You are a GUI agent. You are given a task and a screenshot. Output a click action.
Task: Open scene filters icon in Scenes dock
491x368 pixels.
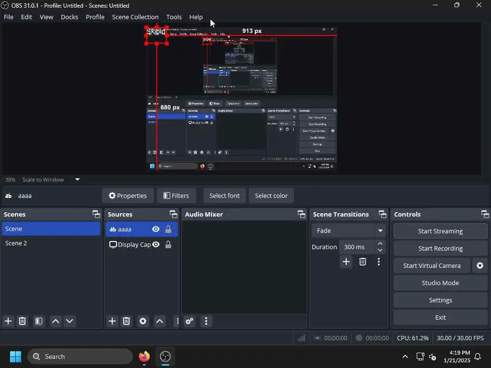pyautogui.click(x=38, y=321)
